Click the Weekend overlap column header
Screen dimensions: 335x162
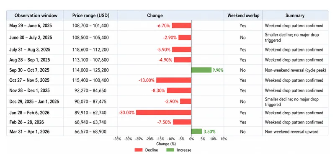pyautogui.click(x=243, y=15)
